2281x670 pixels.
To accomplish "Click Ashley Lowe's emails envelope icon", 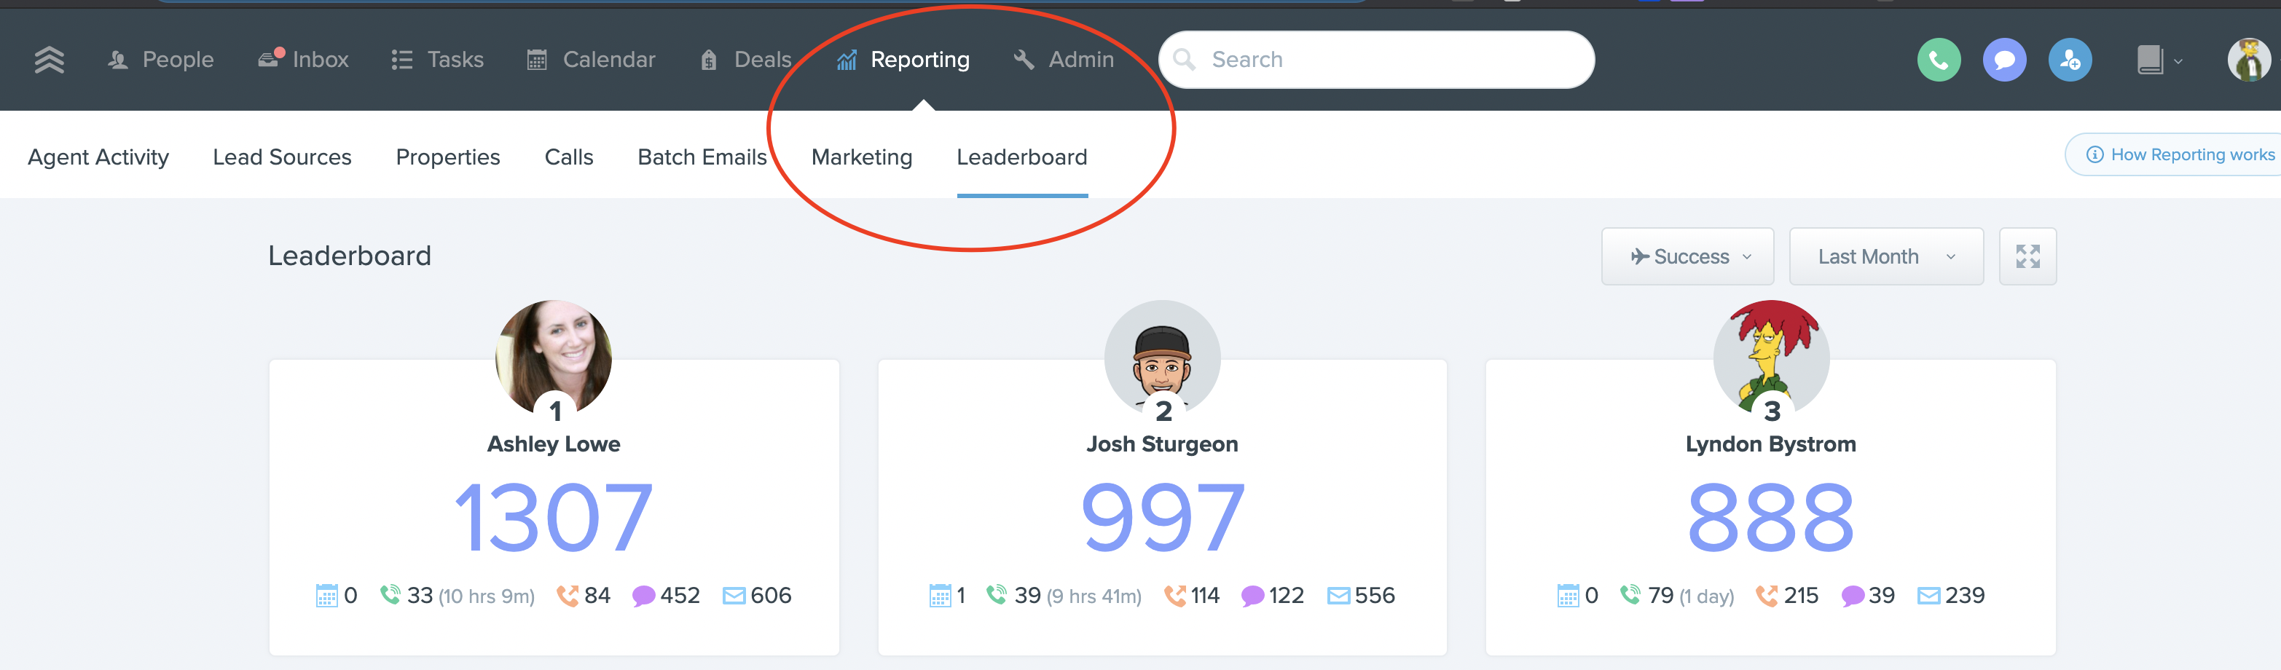I will coord(734,596).
